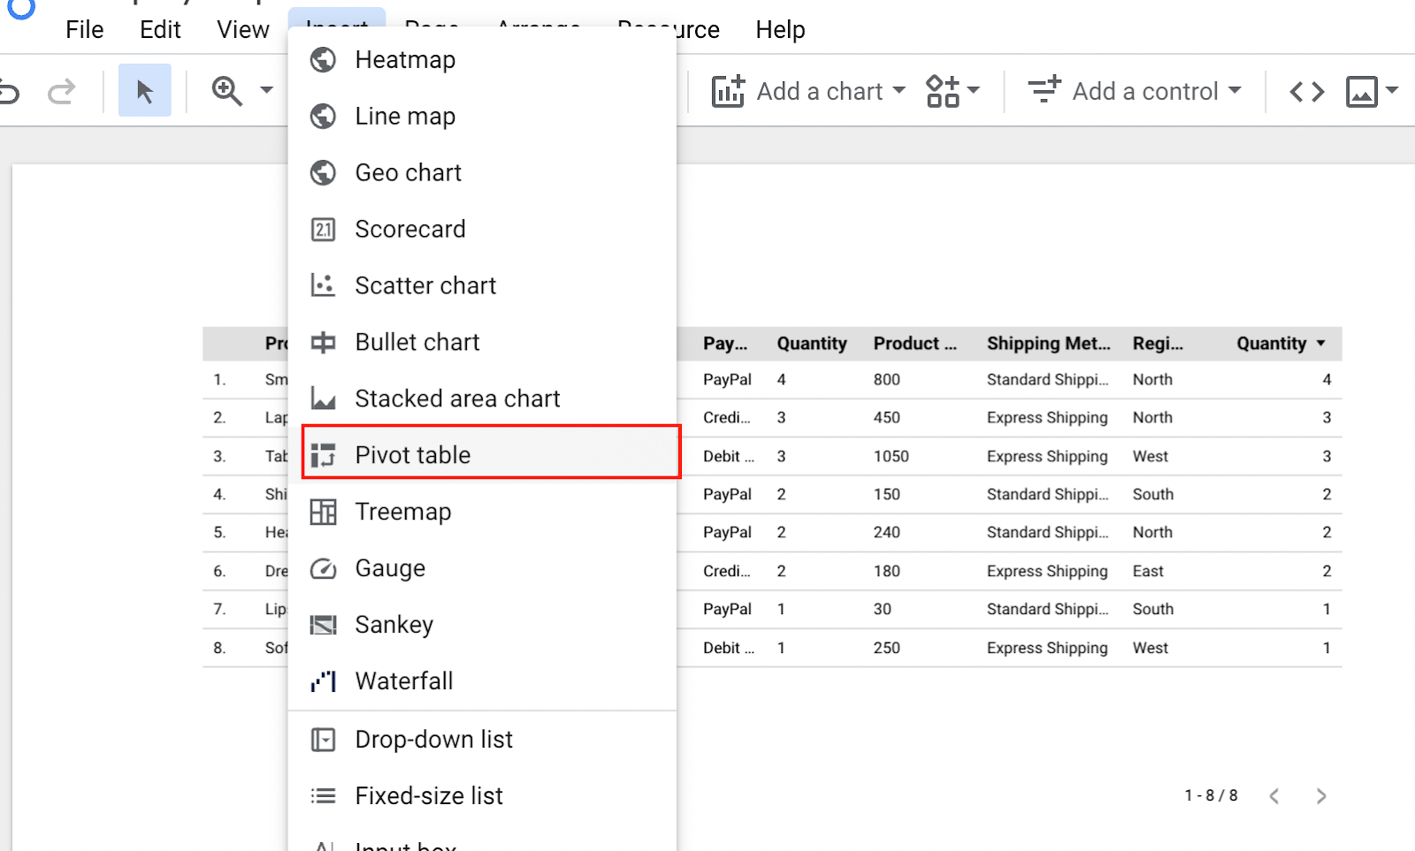1415x851 pixels.
Task: Click the Add a chart bar-chart icon
Action: (x=728, y=90)
